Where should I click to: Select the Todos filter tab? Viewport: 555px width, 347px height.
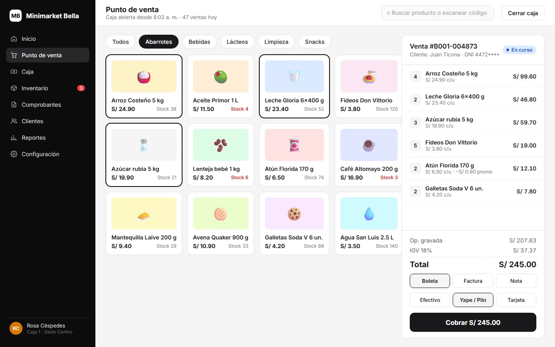pyautogui.click(x=121, y=42)
